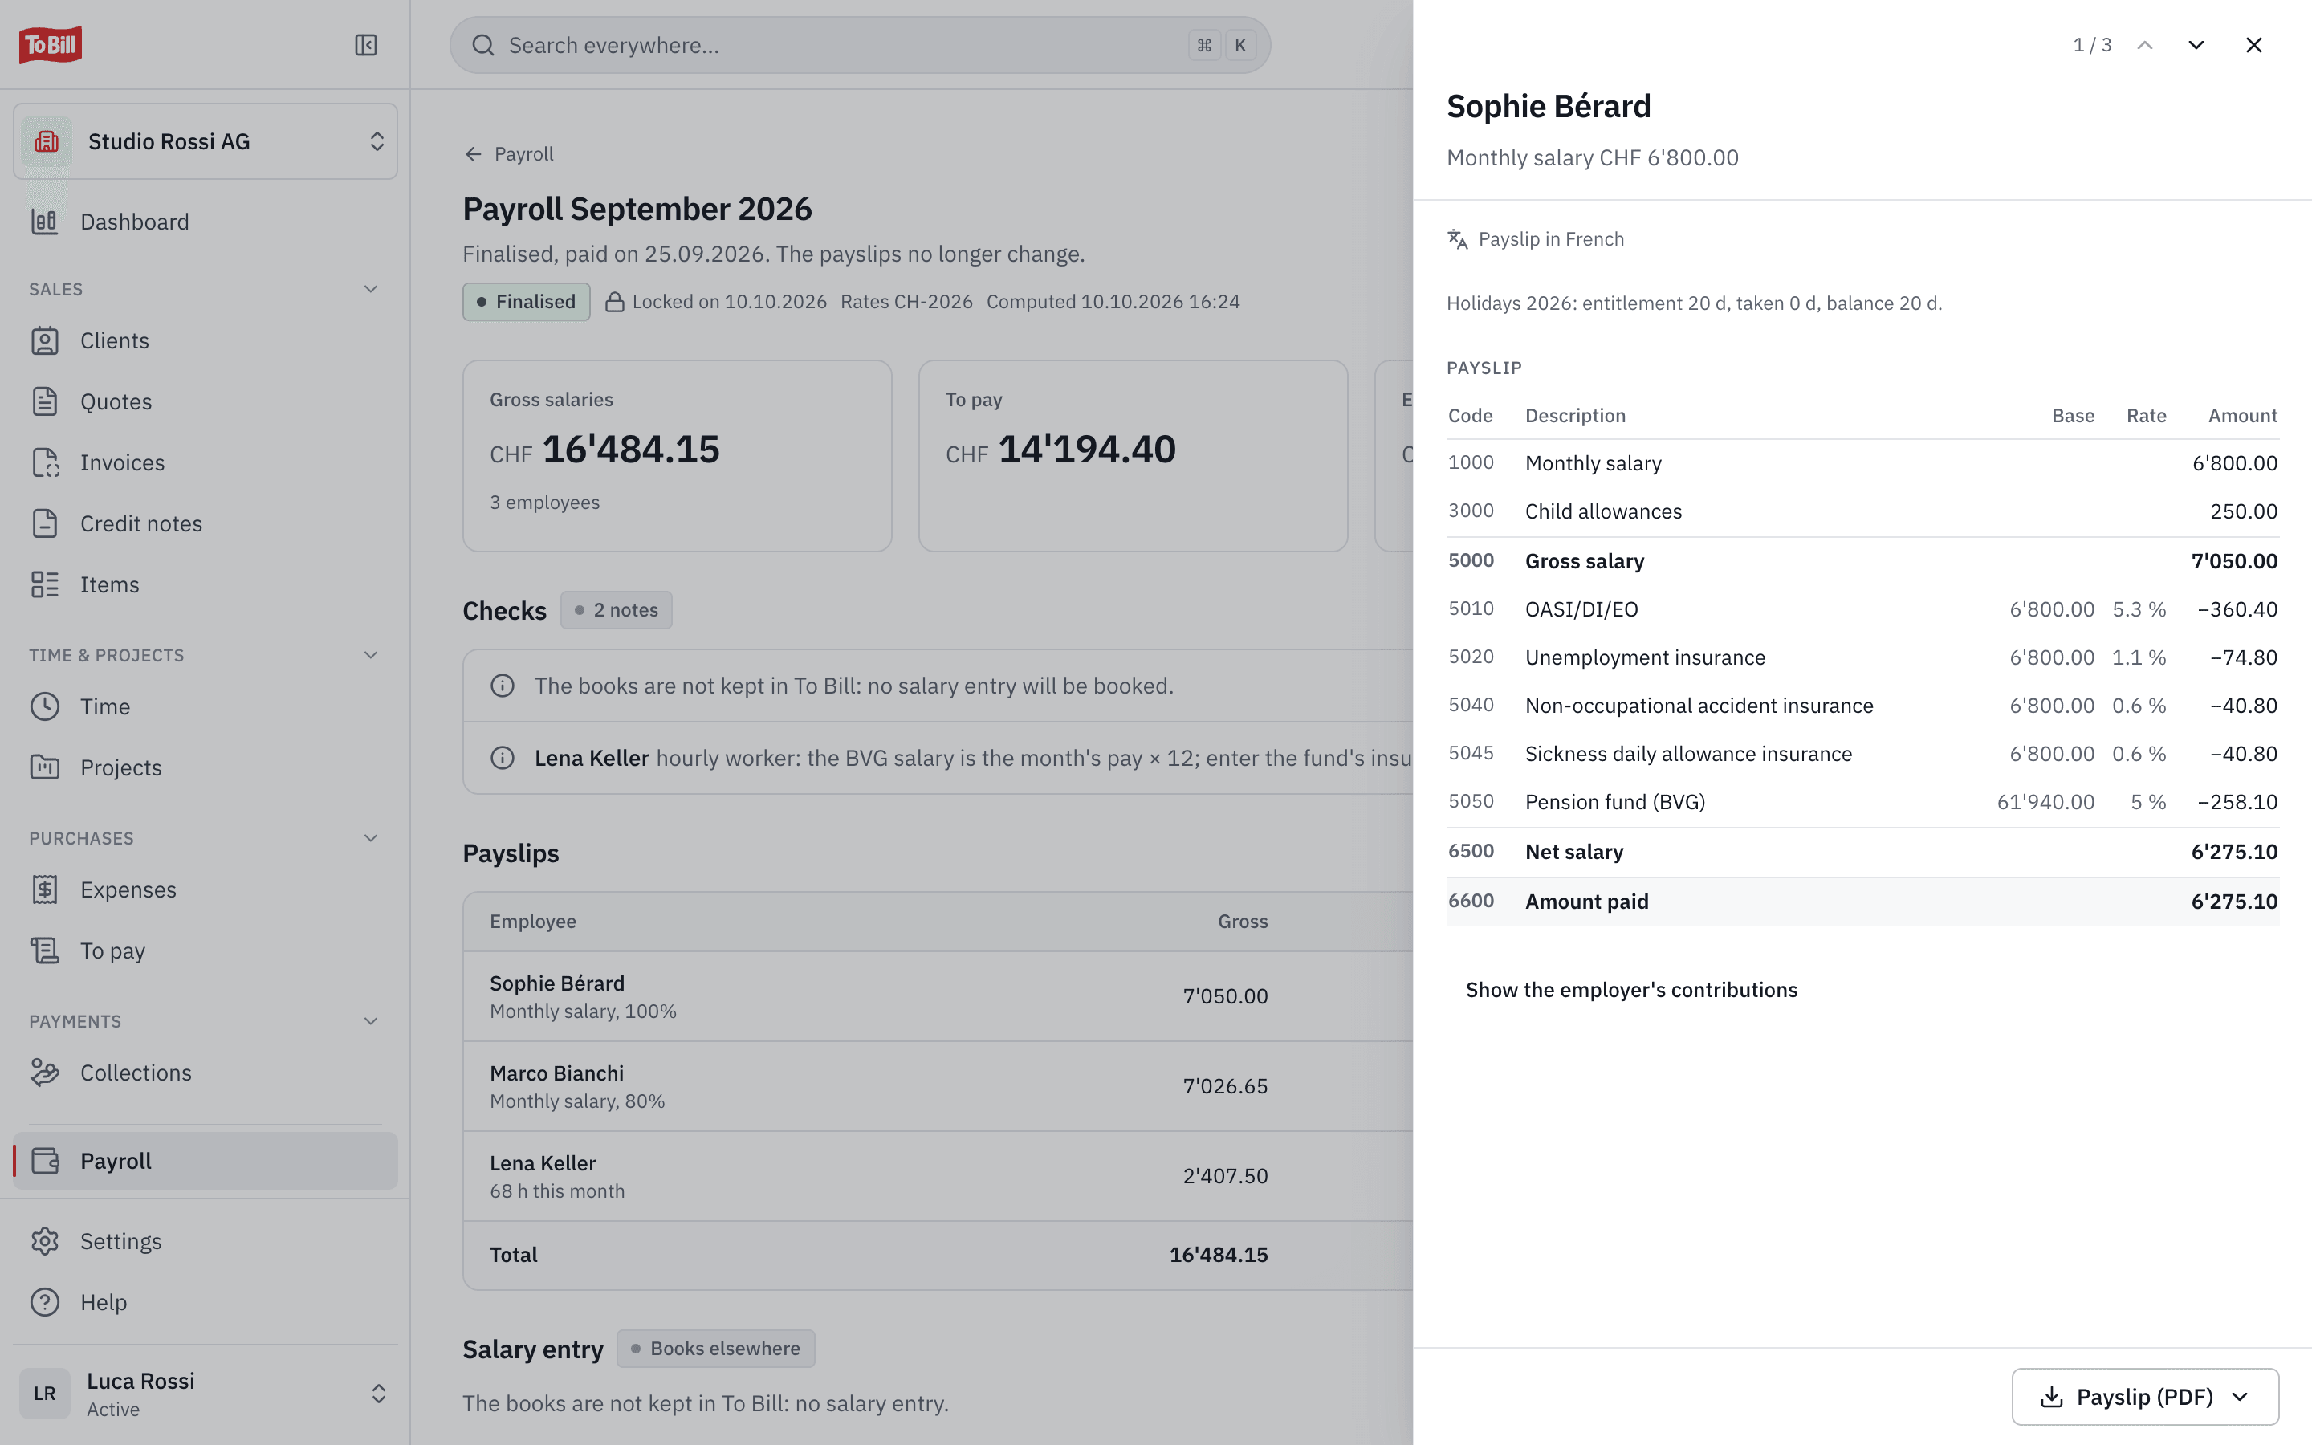Click the Quotes document icon
Screen dimensions: 2312x1445
click(x=45, y=401)
